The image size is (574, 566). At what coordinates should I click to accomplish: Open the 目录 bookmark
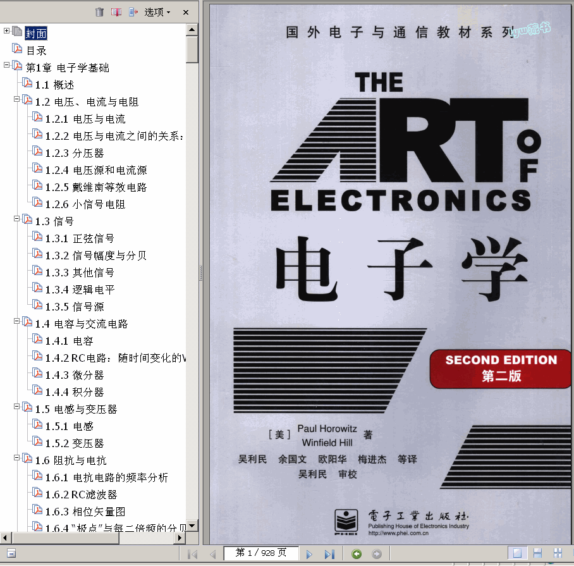pos(36,51)
